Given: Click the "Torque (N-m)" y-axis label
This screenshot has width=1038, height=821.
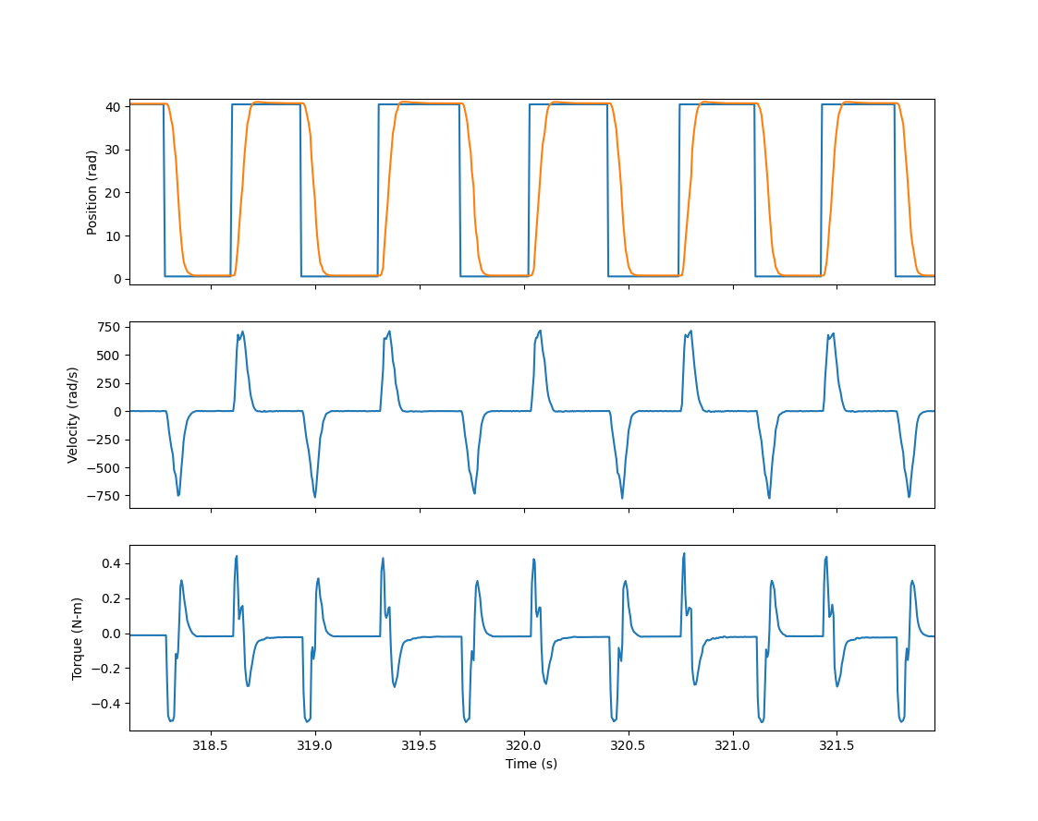Looking at the screenshot, I should pyautogui.click(x=78, y=638).
